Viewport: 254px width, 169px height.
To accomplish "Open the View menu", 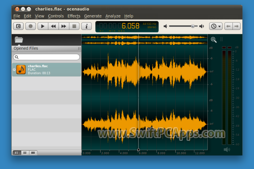I will 40,16.
